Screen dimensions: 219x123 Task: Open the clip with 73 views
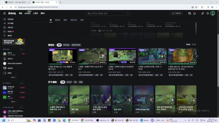[58, 100]
